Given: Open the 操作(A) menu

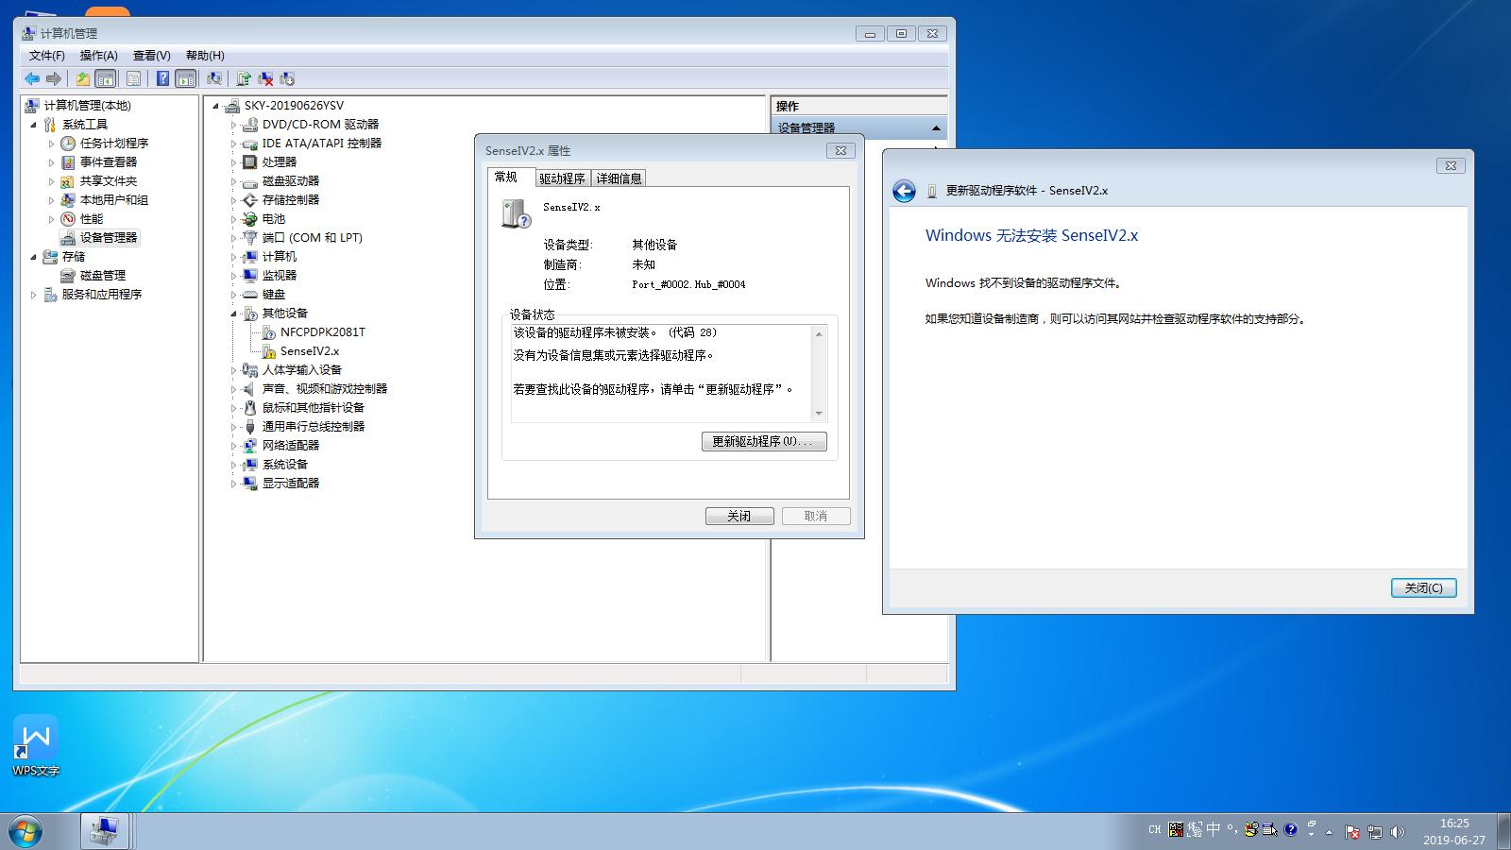Looking at the screenshot, I should pyautogui.click(x=99, y=56).
